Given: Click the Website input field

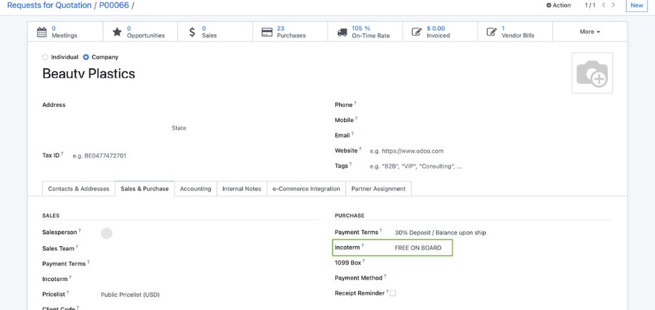Looking at the screenshot, I should pyautogui.click(x=490, y=150).
